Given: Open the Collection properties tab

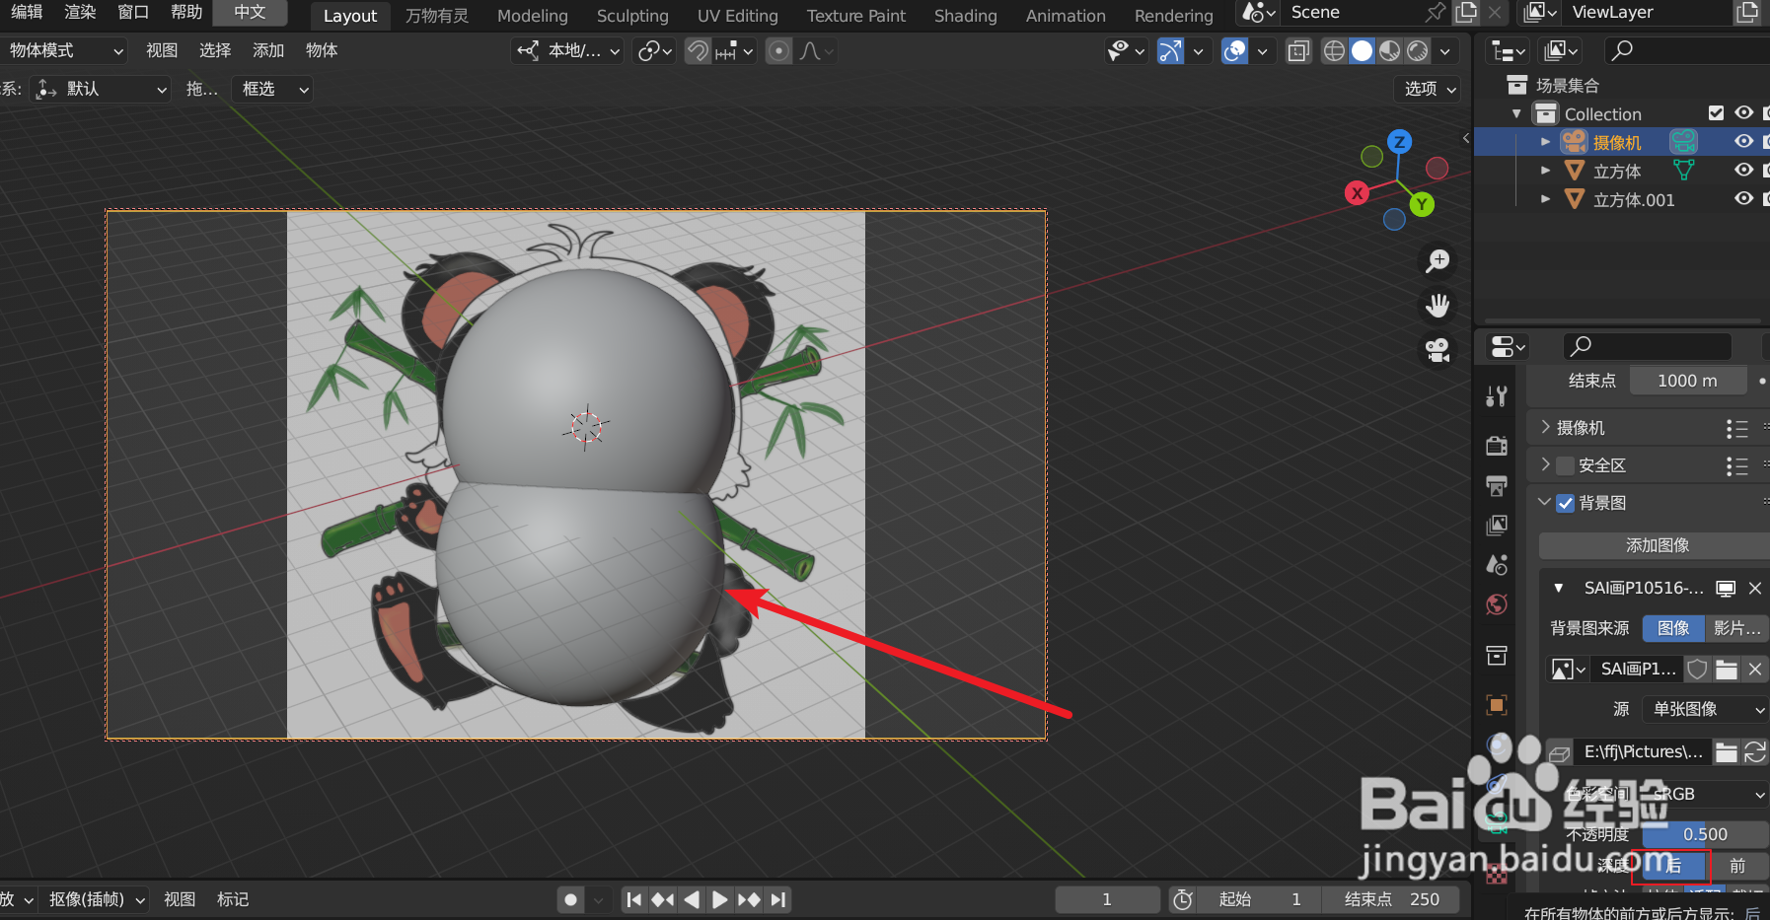Looking at the screenshot, I should pos(1497,656).
